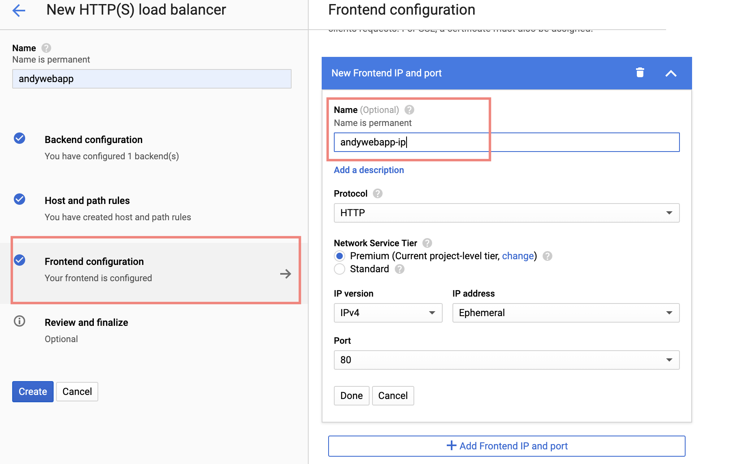The image size is (740, 464).
Task: Click help icon beside frontend Name (Optional)
Action: pos(409,110)
